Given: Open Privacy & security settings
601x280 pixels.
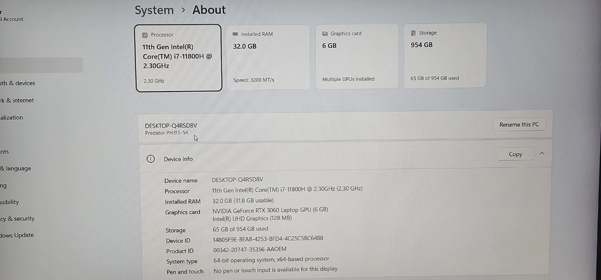Looking at the screenshot, I should tap(17, 218).
